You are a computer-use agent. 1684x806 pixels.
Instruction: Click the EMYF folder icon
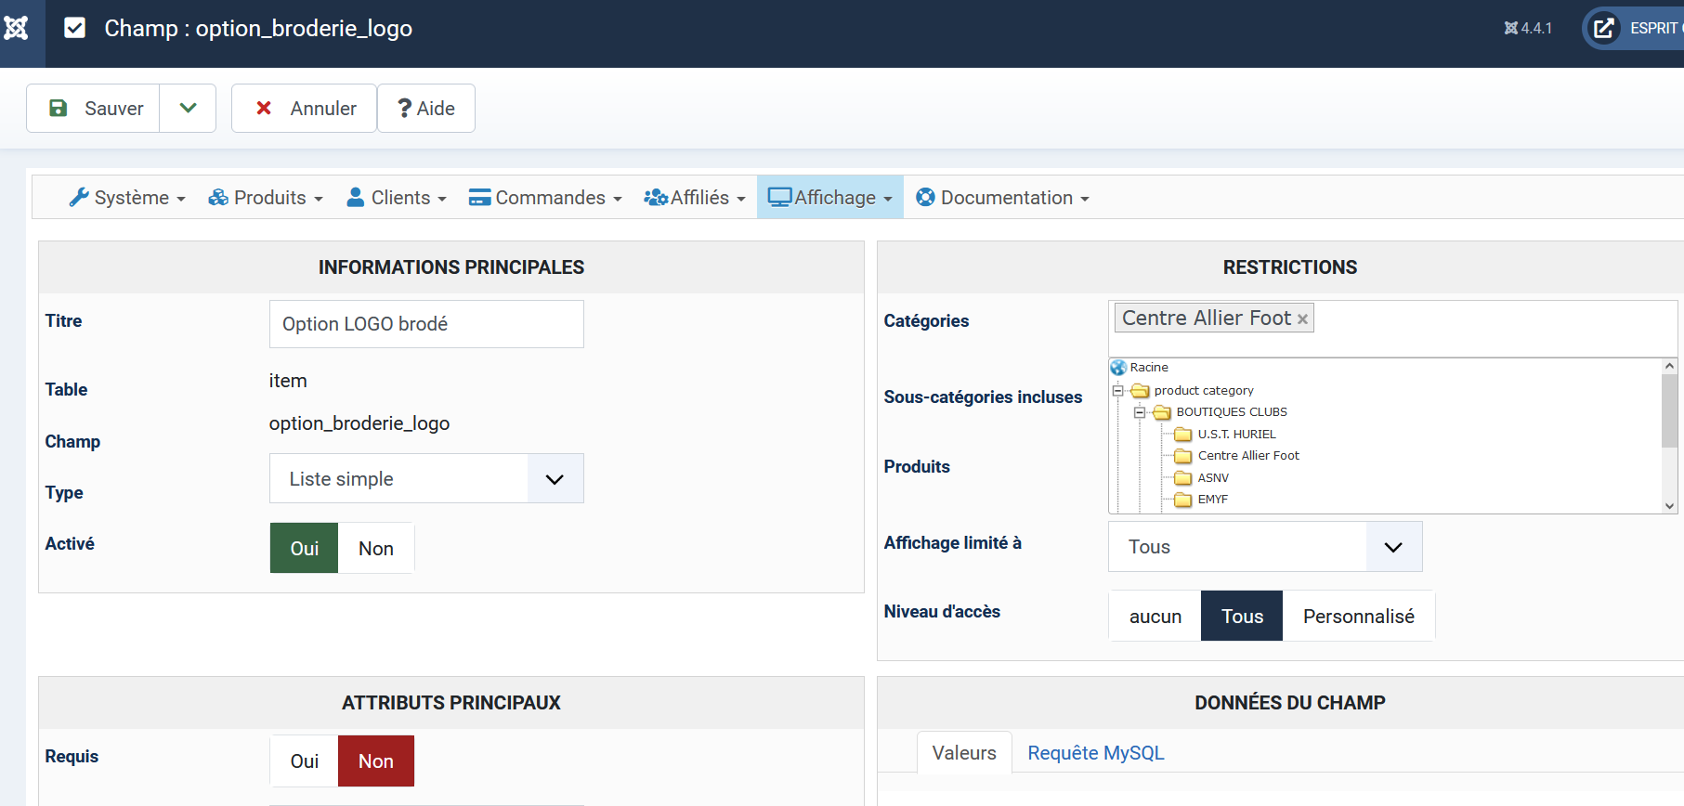1182,500
